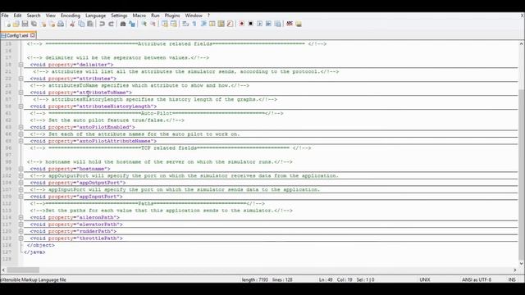The image size is (525, 295).
Task: Zoom out using toolbar icon
Action: (153, 24)
